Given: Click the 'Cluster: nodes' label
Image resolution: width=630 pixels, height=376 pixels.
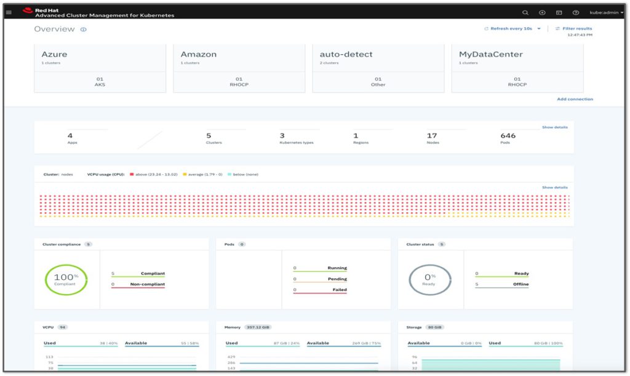Looking at the screenshot, I should point(58,174).
